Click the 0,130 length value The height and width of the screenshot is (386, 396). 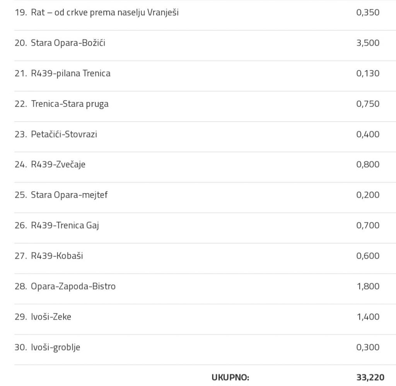click(368, 73)
